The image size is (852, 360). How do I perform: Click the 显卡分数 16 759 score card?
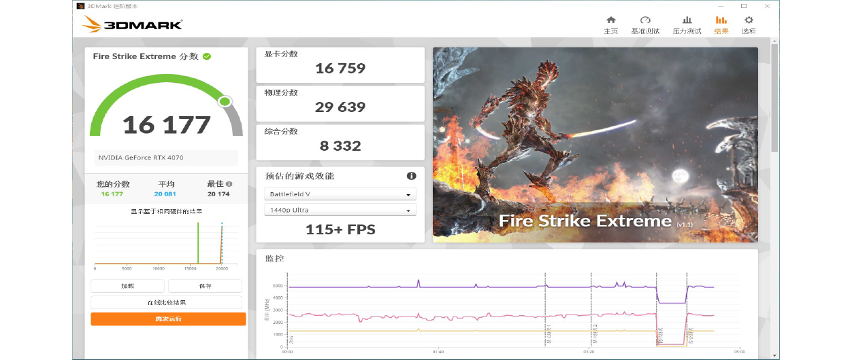(340, 64)
